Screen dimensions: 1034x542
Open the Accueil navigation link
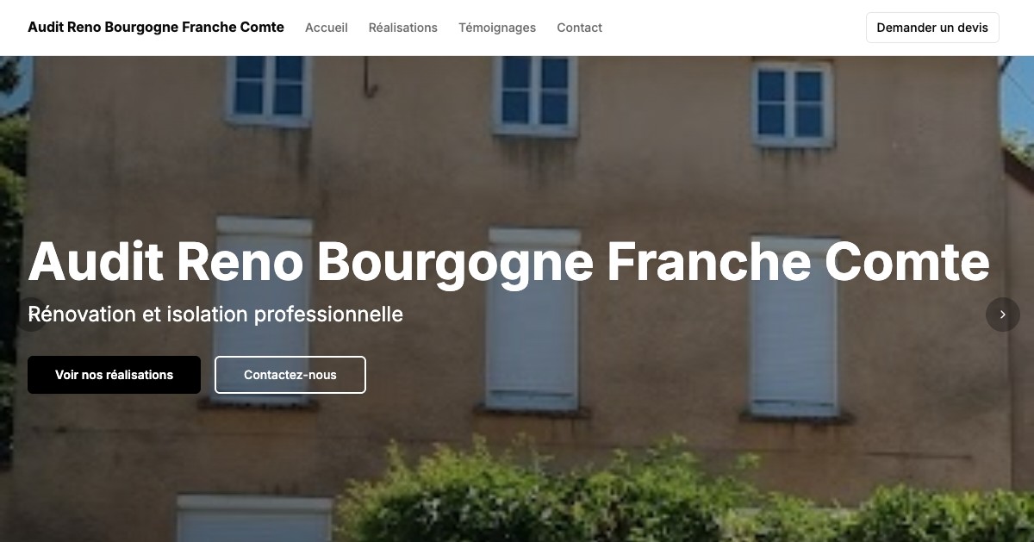tap(327, 28)
